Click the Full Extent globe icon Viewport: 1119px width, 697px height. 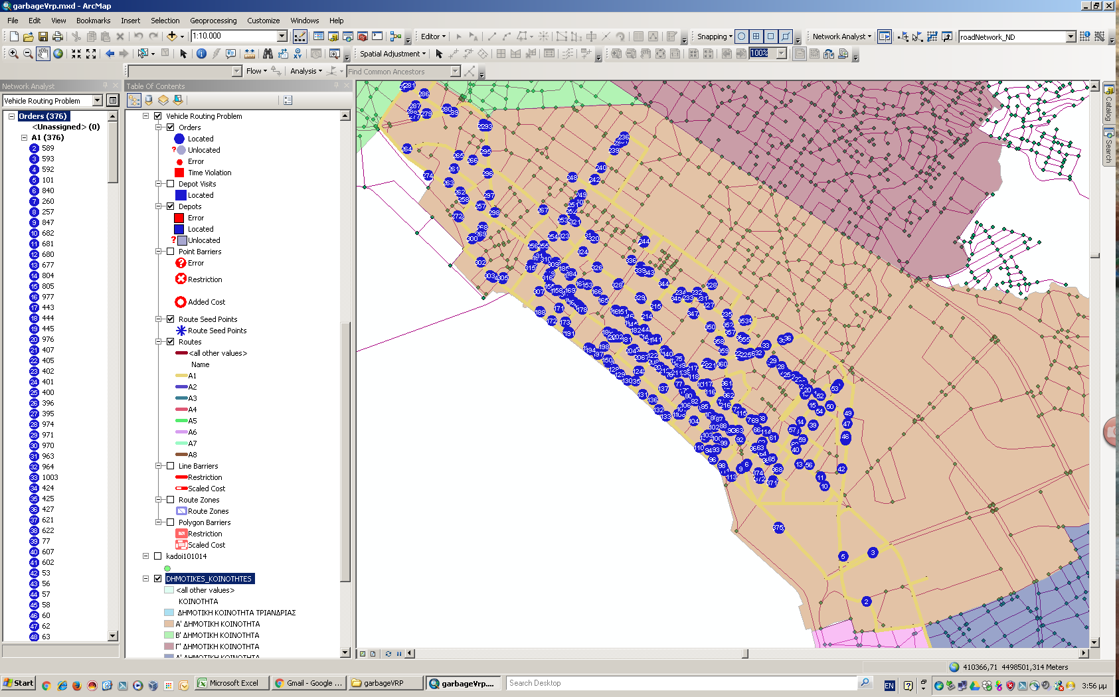click(x=58, y=54)
